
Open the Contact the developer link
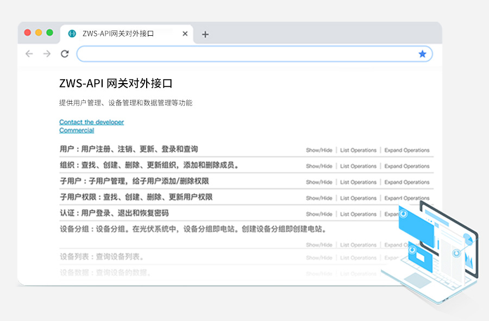(x=91, y=122)
